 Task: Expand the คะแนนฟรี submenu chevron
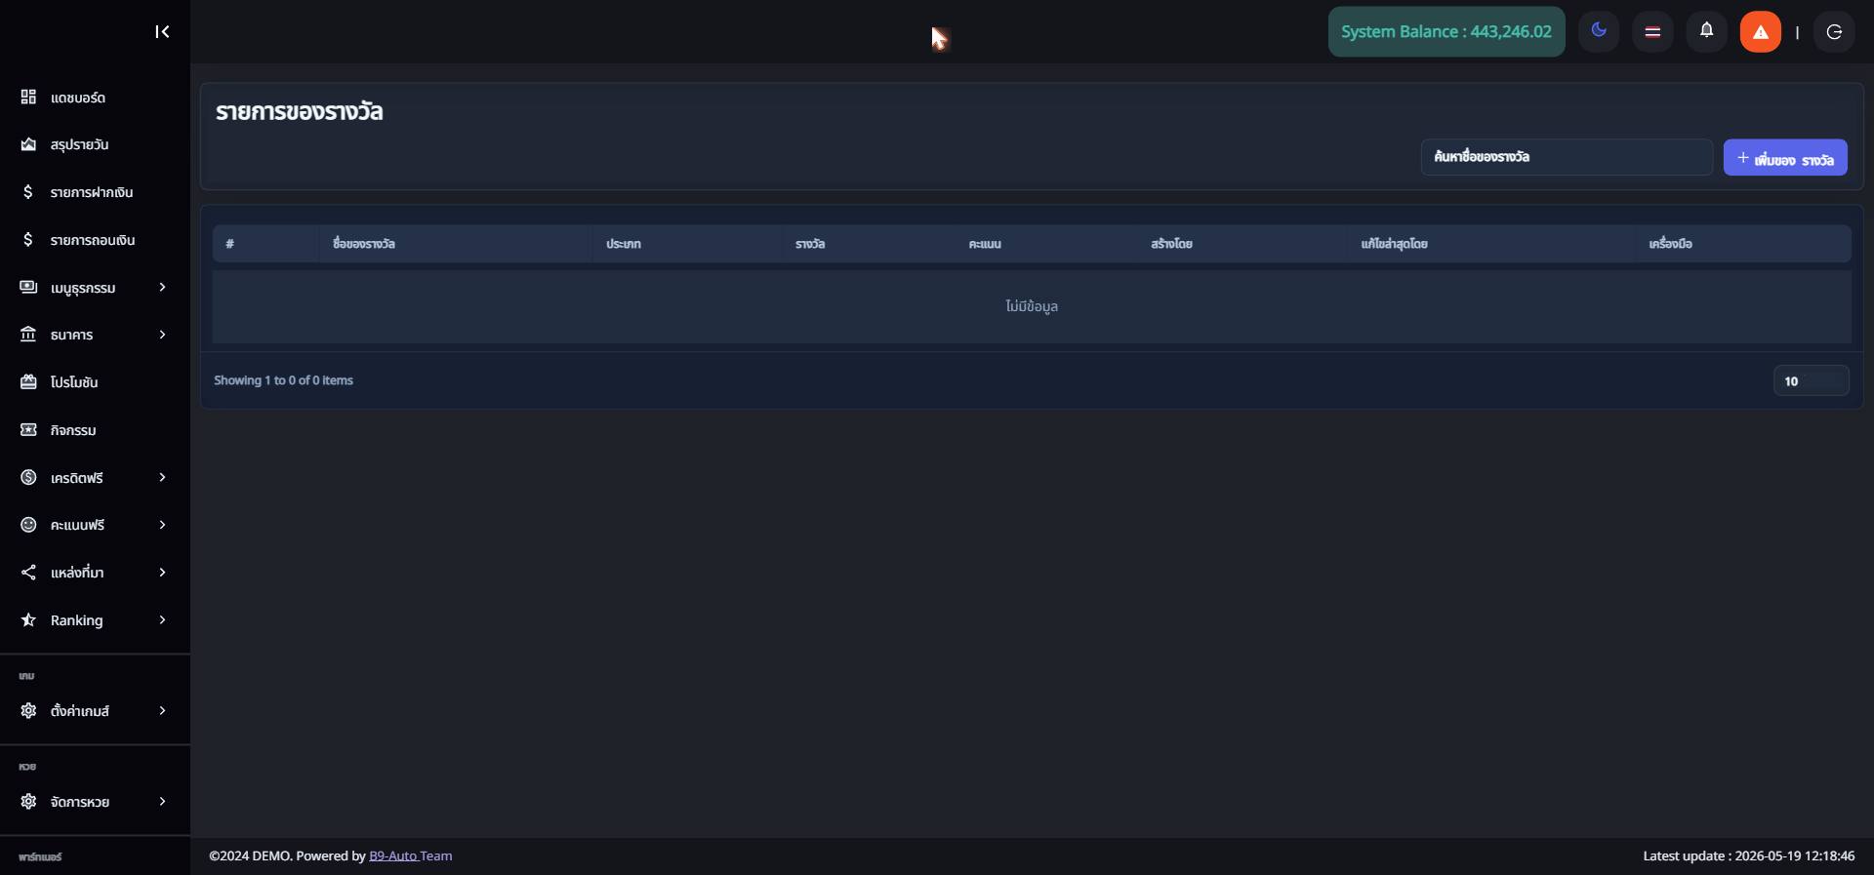coord(162,525)
